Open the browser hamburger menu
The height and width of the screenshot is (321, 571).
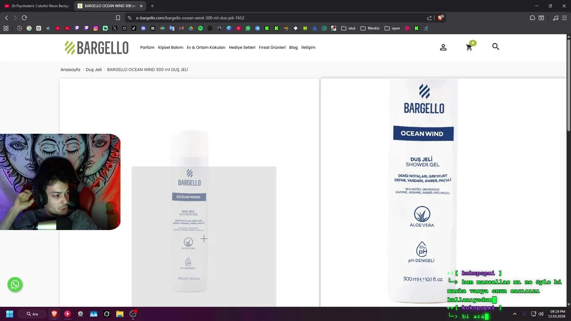[x=565, y=18]
